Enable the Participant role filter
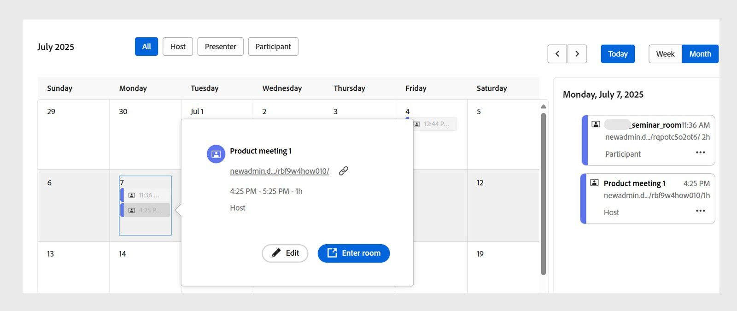Screen dimensions: 737x311 tap(273, 47)
